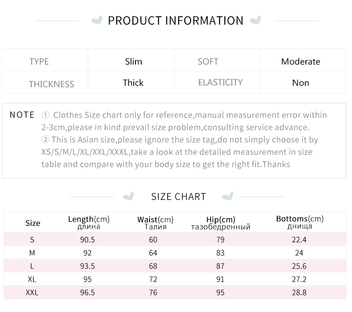Click the 93.5 length value for size L

click(88, 266)
